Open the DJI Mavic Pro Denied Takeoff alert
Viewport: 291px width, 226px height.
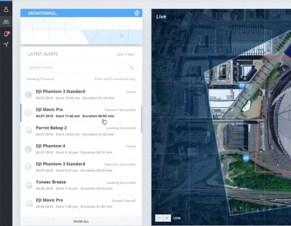(x=81, y=203)
